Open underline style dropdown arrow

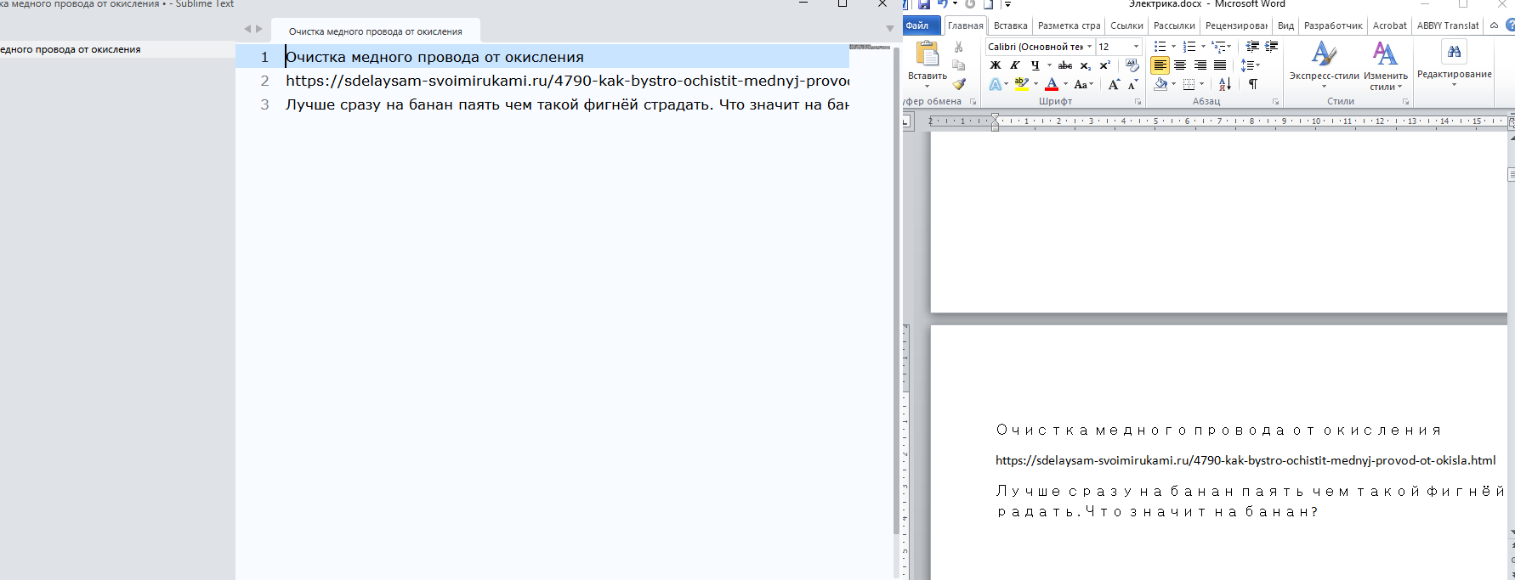pos(1049,65)
